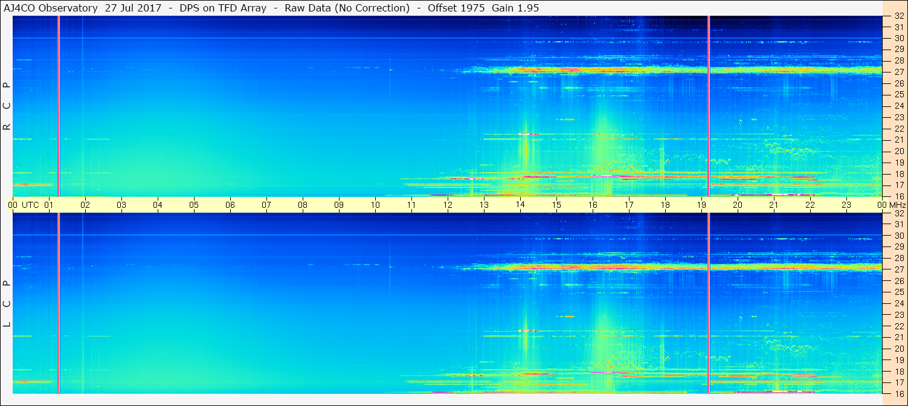Select hour 08 on the time axis
The width and height of the screenshot is (908, 406).
(303, 205)
